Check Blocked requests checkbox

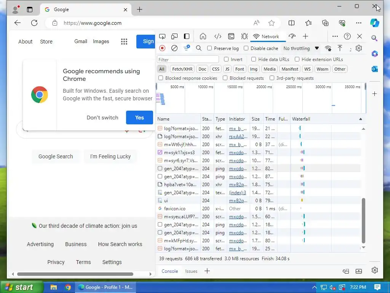click(225, 78)
